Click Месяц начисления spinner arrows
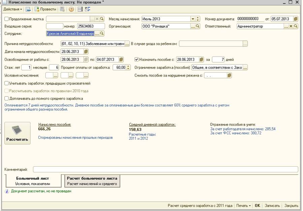 (x=198, y=19)
